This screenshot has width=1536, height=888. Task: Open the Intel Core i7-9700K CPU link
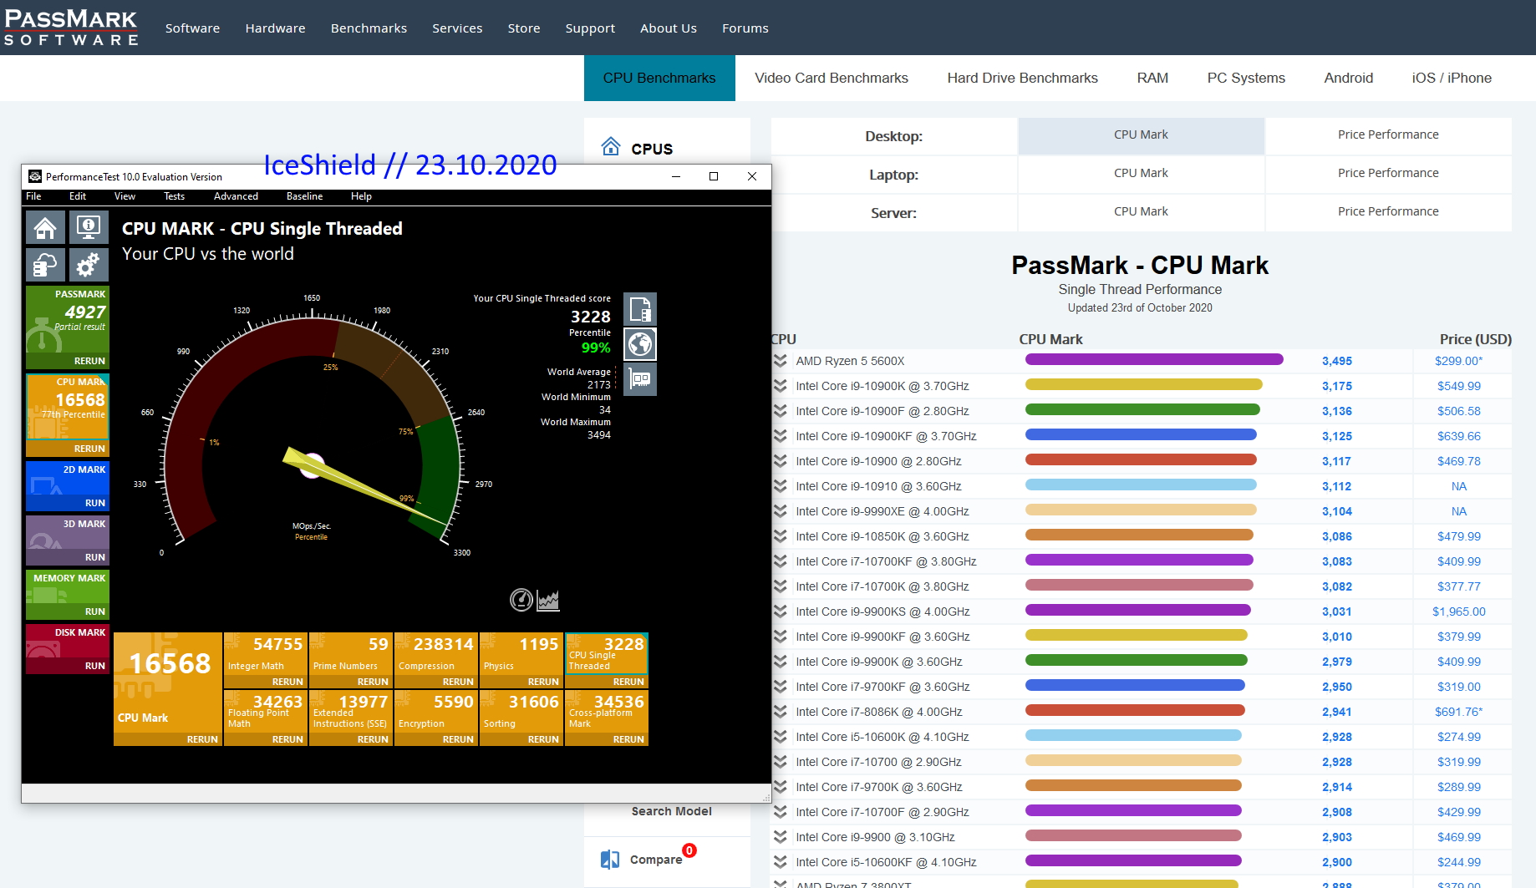point(878,787)
